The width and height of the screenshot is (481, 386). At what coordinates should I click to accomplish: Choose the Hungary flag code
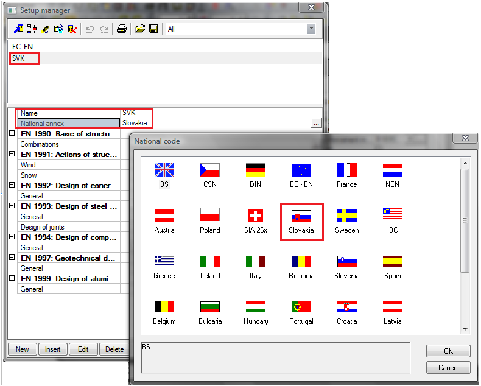256,312
